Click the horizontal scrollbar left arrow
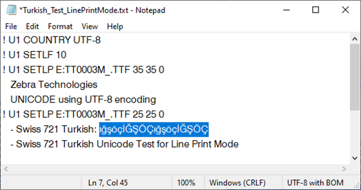Viewport: 361px width, 190px height. [6, 169]
